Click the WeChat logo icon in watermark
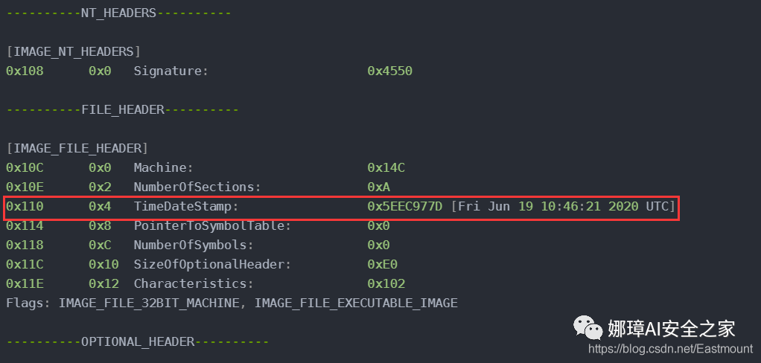Image resolution: width=761 pixels, height=363 pixels. click(588, 327)
